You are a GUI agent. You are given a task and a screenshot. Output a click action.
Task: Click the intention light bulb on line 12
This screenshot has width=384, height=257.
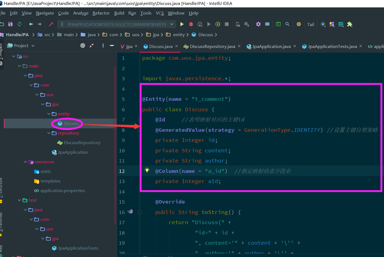[x=147, y=170]
